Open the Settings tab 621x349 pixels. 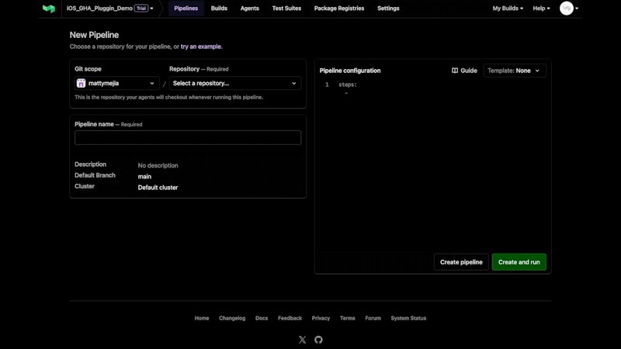pos(388,9)
